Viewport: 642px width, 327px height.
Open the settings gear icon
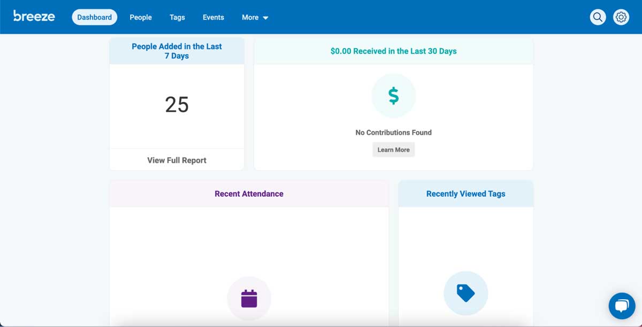pyautogui.click(x=621, y=17)
